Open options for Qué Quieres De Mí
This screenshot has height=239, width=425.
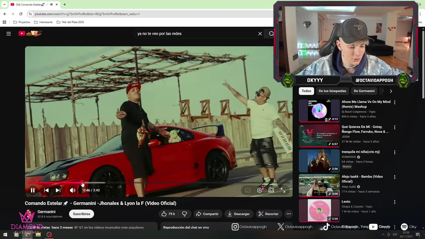(x=394, y=127)
